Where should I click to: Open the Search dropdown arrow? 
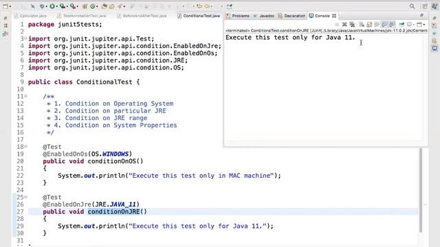[124, 6]
